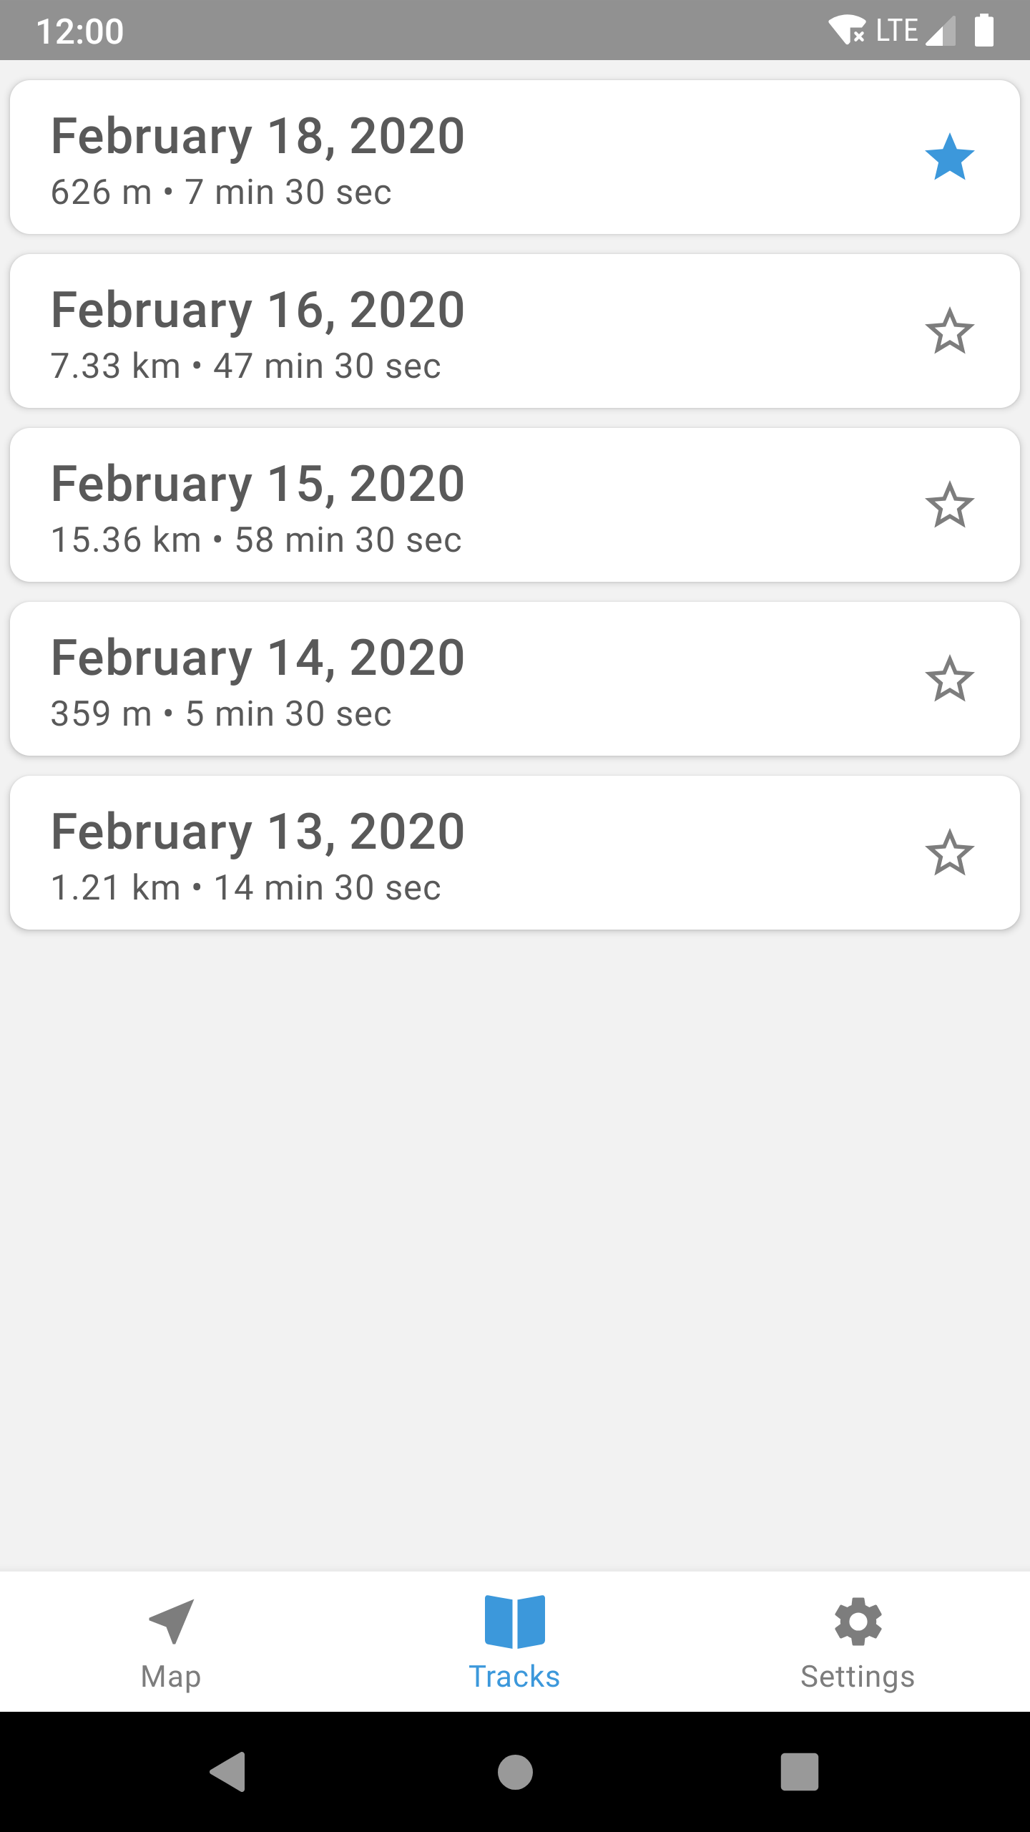Open the recent apps square button
This screenshot has width=1030, height=1832.
point(799,1772)
